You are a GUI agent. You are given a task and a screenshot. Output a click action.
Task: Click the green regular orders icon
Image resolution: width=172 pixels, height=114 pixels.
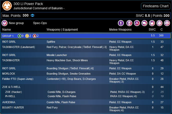pyautogui.click(x=19, y=36)
